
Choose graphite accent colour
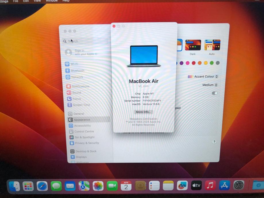coord(218,63)
